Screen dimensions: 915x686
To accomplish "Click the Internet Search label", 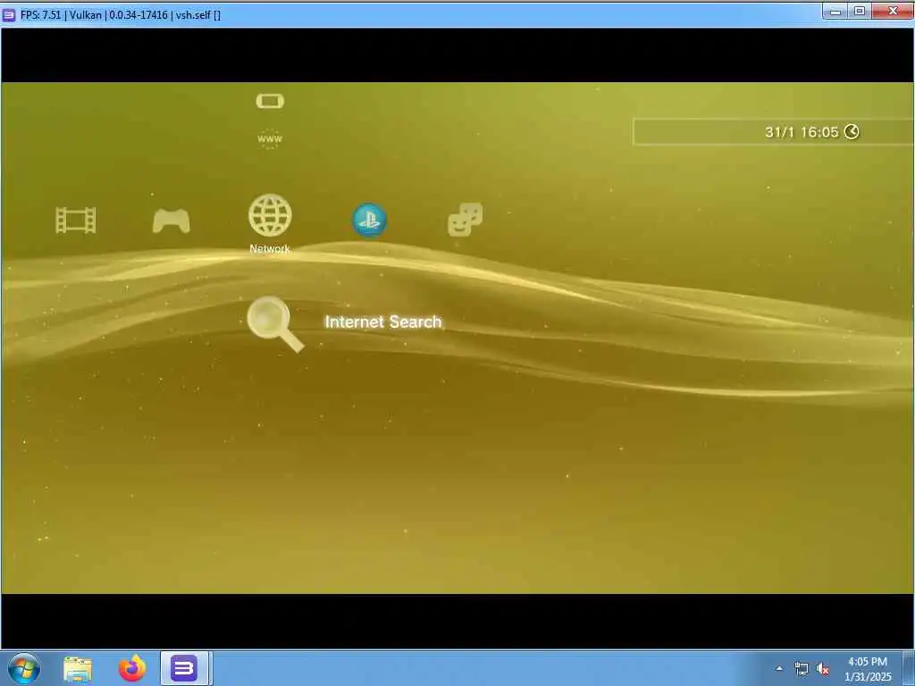I will [382, 322].
